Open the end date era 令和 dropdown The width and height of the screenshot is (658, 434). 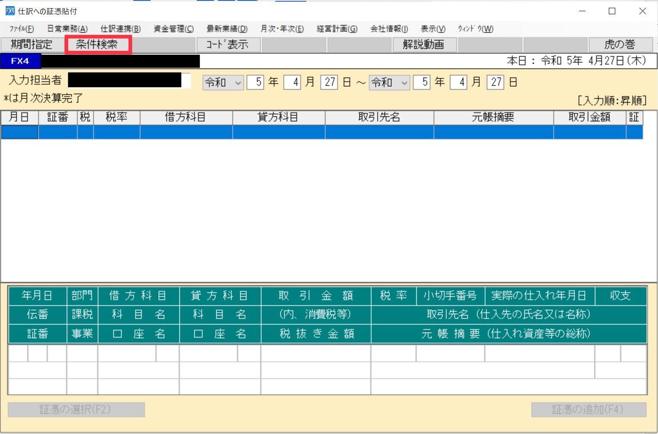pyautogui.click(x=389, y=82)
